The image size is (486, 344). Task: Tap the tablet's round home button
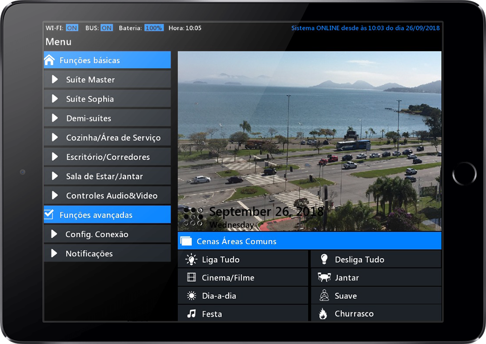(x=464, y=173)
